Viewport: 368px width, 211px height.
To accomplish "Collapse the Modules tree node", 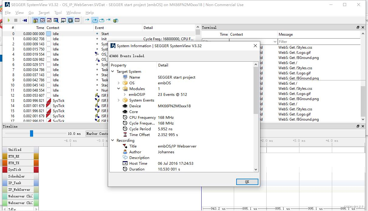I will click(x=119, y=89).
